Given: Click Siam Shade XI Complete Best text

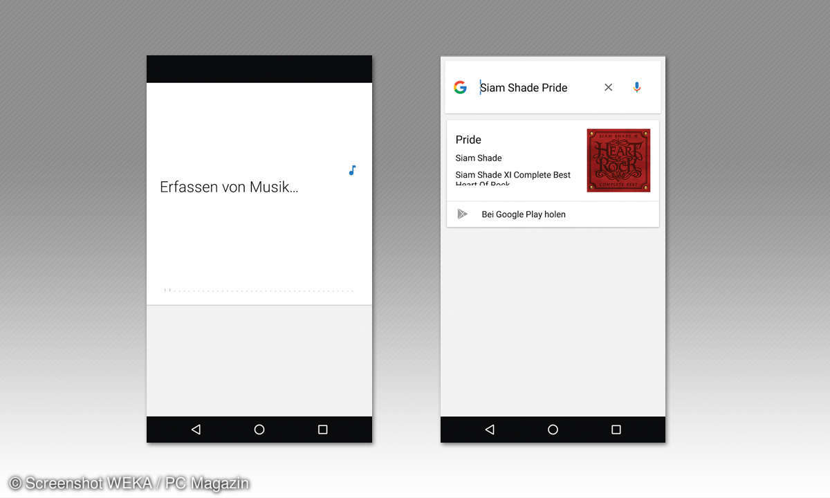Looking at the screenshot, I should tap(513, 175).
